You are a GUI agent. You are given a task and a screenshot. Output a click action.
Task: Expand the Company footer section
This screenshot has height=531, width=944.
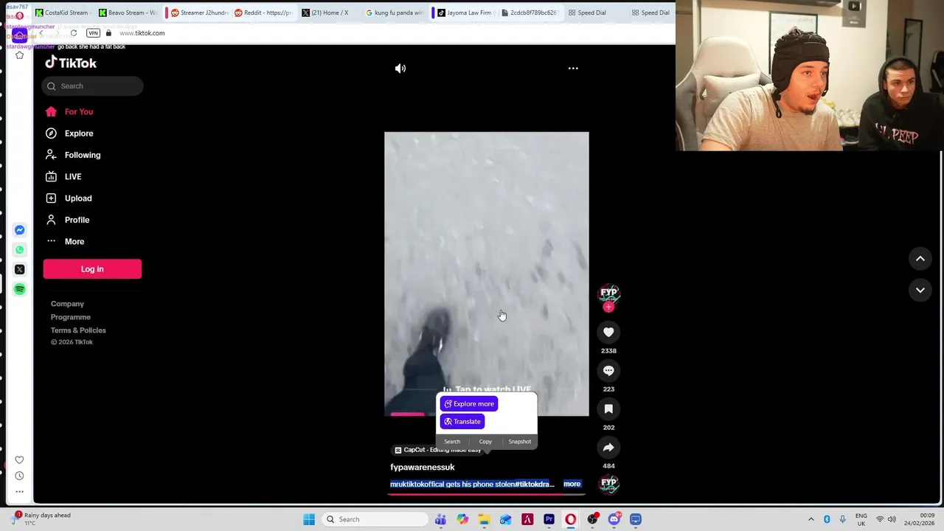pos(67,304)
